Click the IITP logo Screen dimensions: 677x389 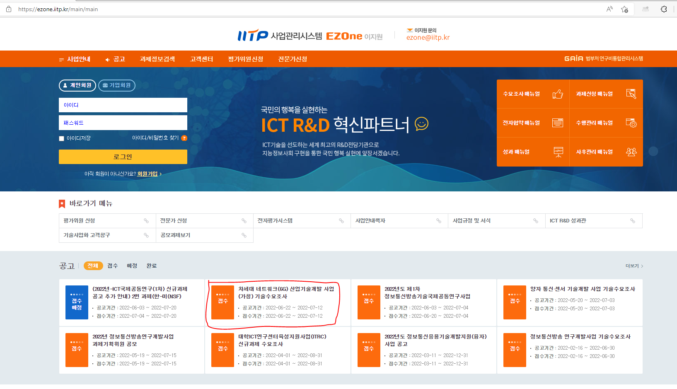pyautogui.click(x=253, y=36)
